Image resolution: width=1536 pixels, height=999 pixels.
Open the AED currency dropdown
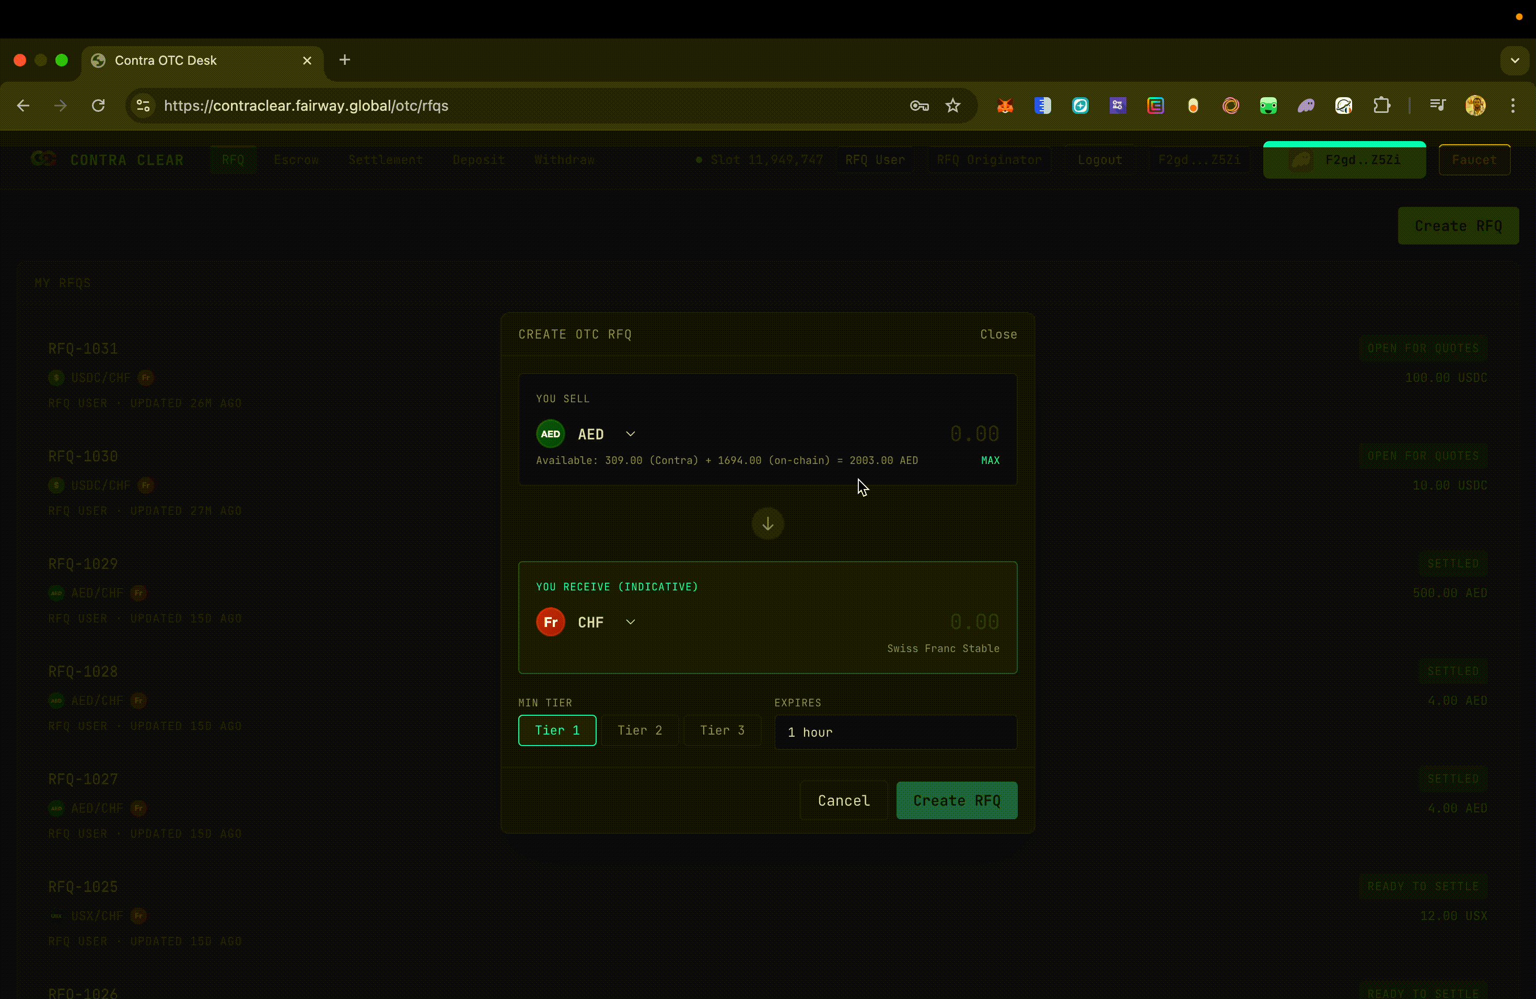631,433
